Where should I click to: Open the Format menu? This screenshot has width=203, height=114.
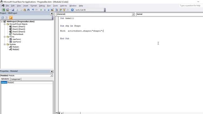tap(34, 6)
